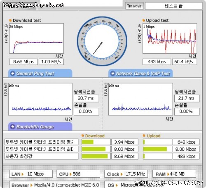Click the 8.00 Mbps upload progress bar
Image resolution: width=206 pixels, height=188 pixels.
157,149
